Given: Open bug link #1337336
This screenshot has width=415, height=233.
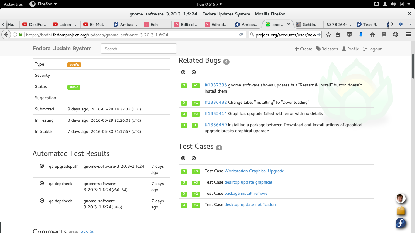Looking at the screenshot, I should 216,85.
